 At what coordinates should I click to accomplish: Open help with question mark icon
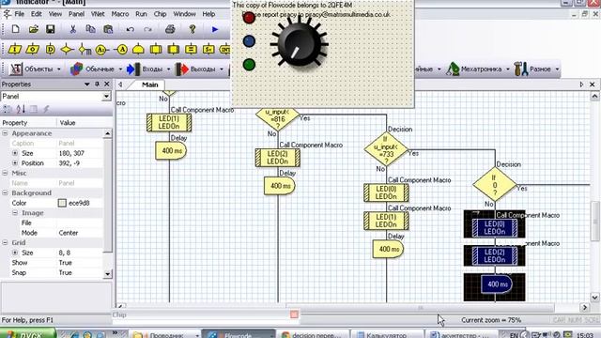coord(193,29)
